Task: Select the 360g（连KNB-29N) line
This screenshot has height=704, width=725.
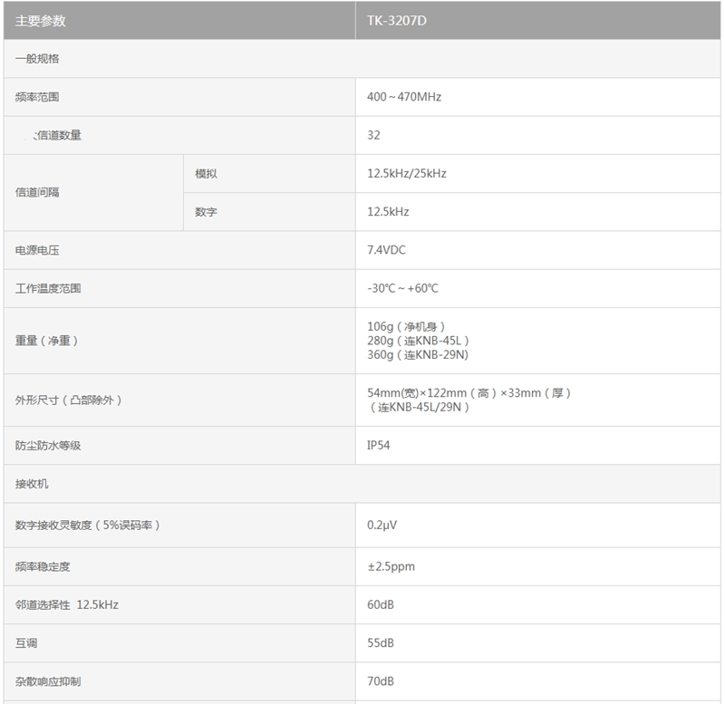Action: click(418, 355)
